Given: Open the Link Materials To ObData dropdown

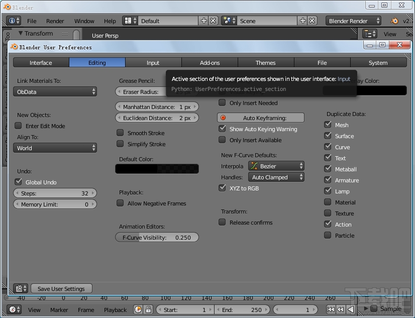Looking at the screenshot, I should click(55, 92).
